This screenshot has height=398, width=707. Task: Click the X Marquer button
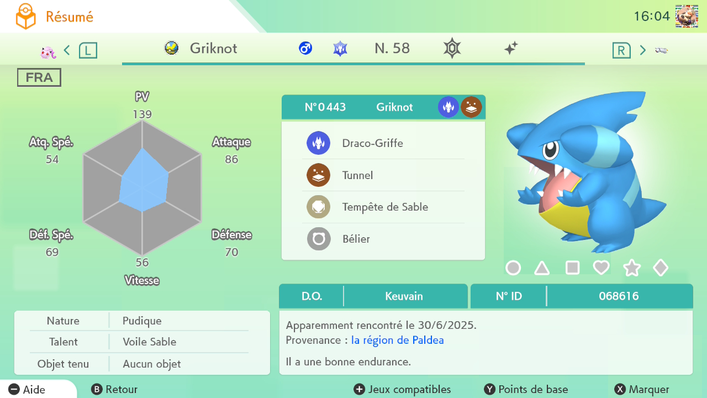pos(642,389)
